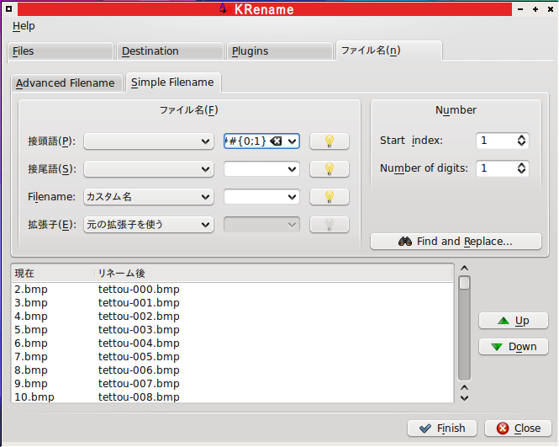This screenshot has width=559, height=447.
Task: Expand the dropdown arrow of the #{0;1} combo box
Action: (x=292, y=141)
